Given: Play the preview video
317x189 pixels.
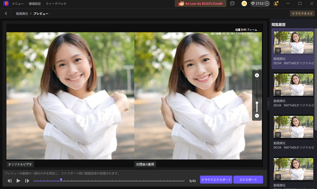Looking at the screenshot, I should coord(18,181).
